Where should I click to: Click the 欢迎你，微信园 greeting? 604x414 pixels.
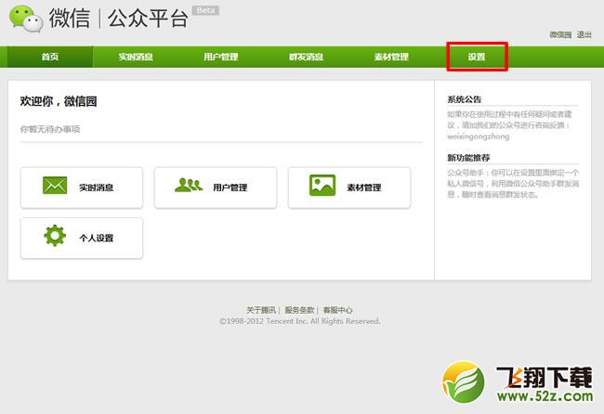59,101
